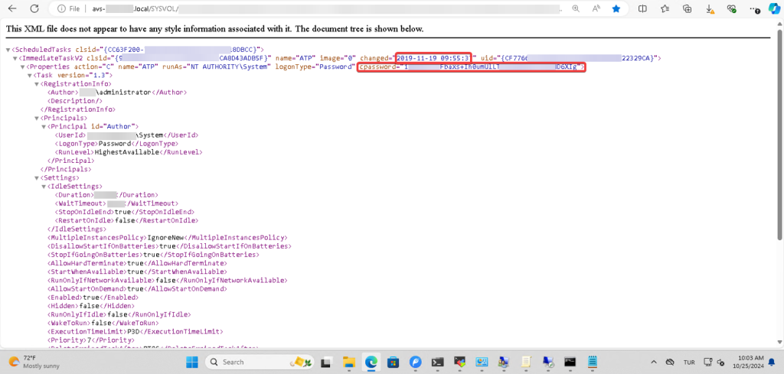Image resolution: width=784 pixels, height=374 pixels.
Task: Click the favorites star in address bar
Action: (x=616, y=9)
